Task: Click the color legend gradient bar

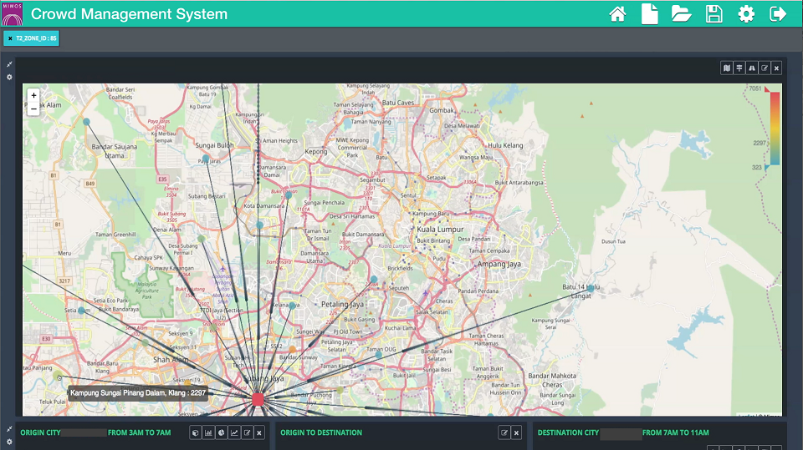Action: (775, 129)
